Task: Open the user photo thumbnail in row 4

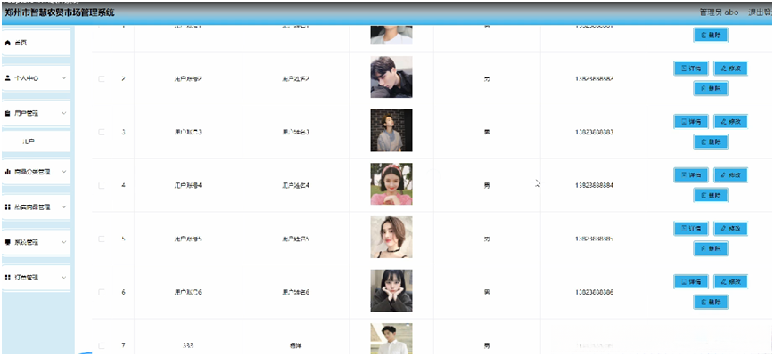Action: click(391, 184)
